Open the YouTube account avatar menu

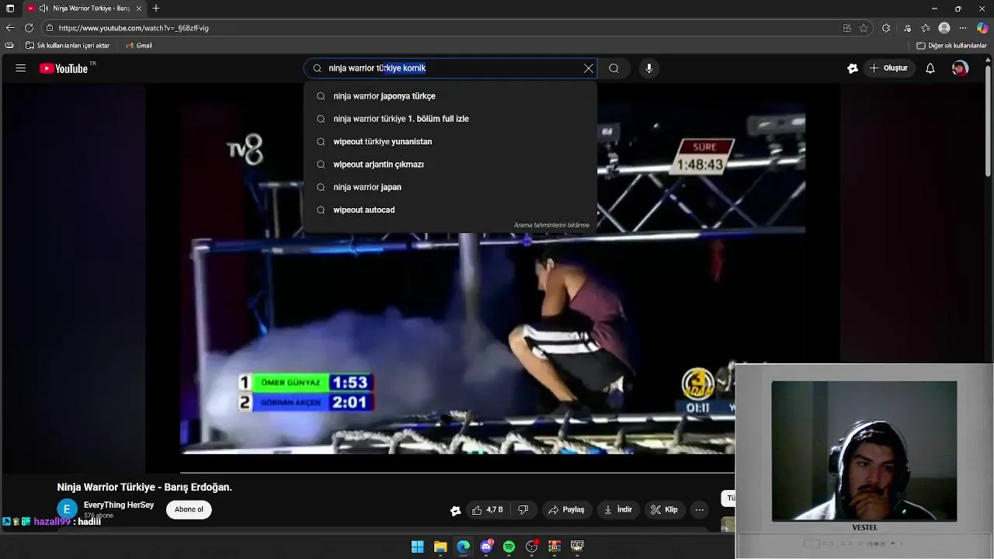(961, 68)
